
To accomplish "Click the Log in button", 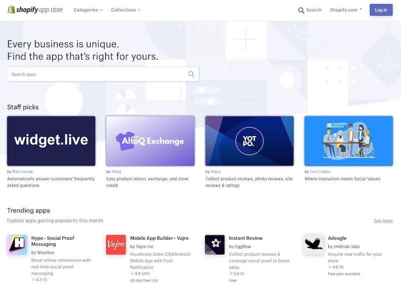I will 381,10.
